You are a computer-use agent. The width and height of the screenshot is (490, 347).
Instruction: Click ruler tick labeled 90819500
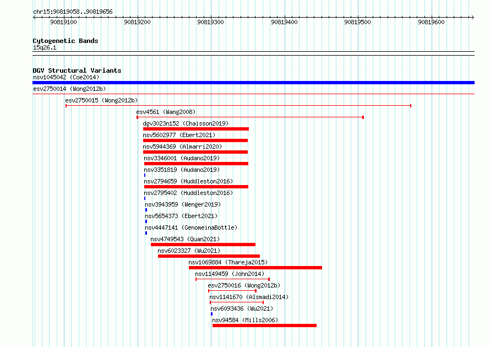tap(357, 22)
